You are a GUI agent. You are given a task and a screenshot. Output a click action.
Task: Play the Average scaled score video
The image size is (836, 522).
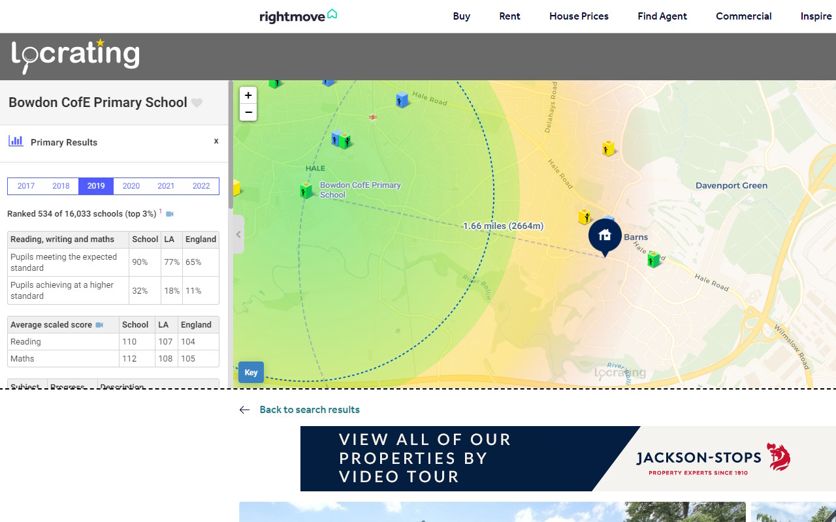99,325
